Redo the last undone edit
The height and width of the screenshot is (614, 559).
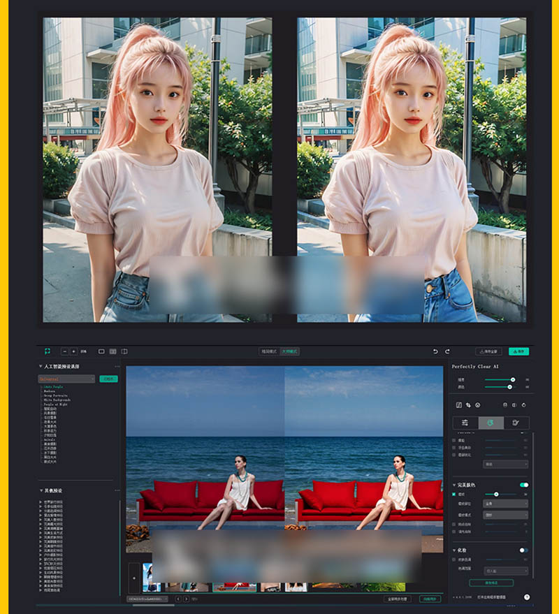[x=447, y=351]
